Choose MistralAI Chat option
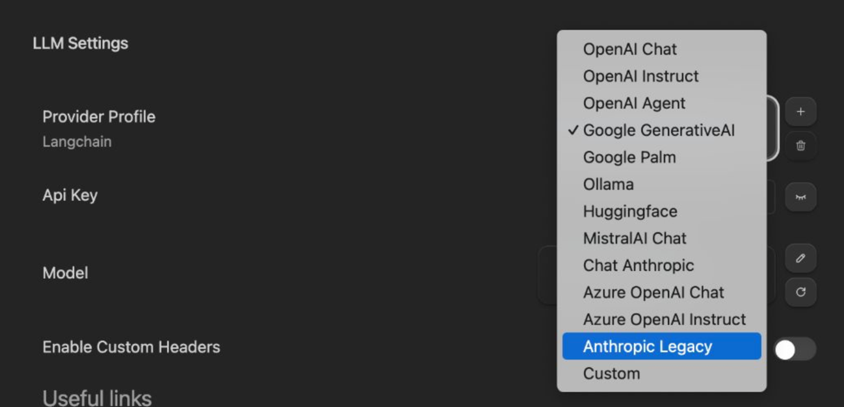This screenshot has width=844, height=407. coord(634,239)
